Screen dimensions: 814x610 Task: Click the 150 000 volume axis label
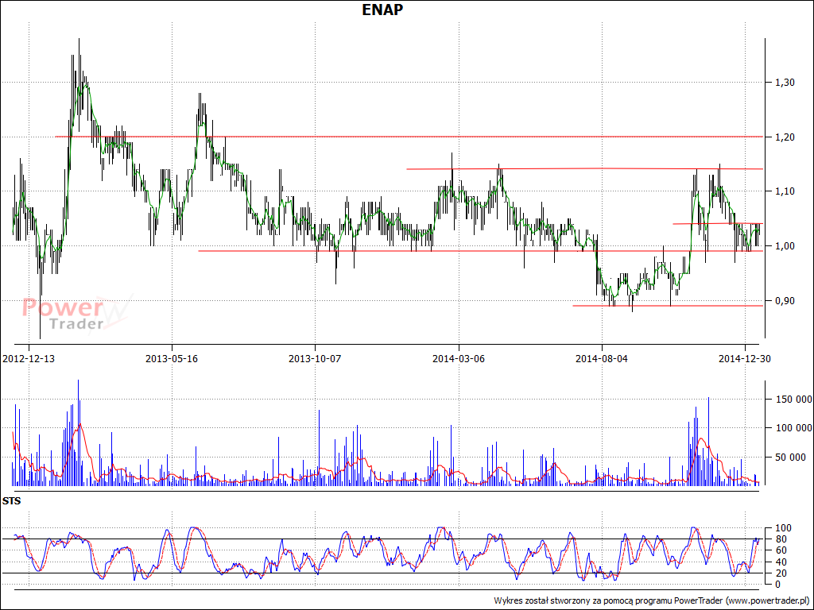pyautogui.click(x=793, y=399)
